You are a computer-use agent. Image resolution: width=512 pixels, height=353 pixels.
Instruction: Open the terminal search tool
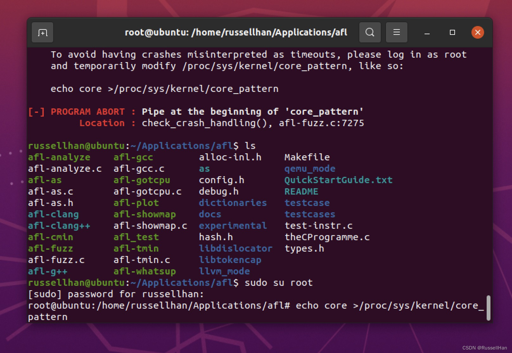[x=370, y=32]
